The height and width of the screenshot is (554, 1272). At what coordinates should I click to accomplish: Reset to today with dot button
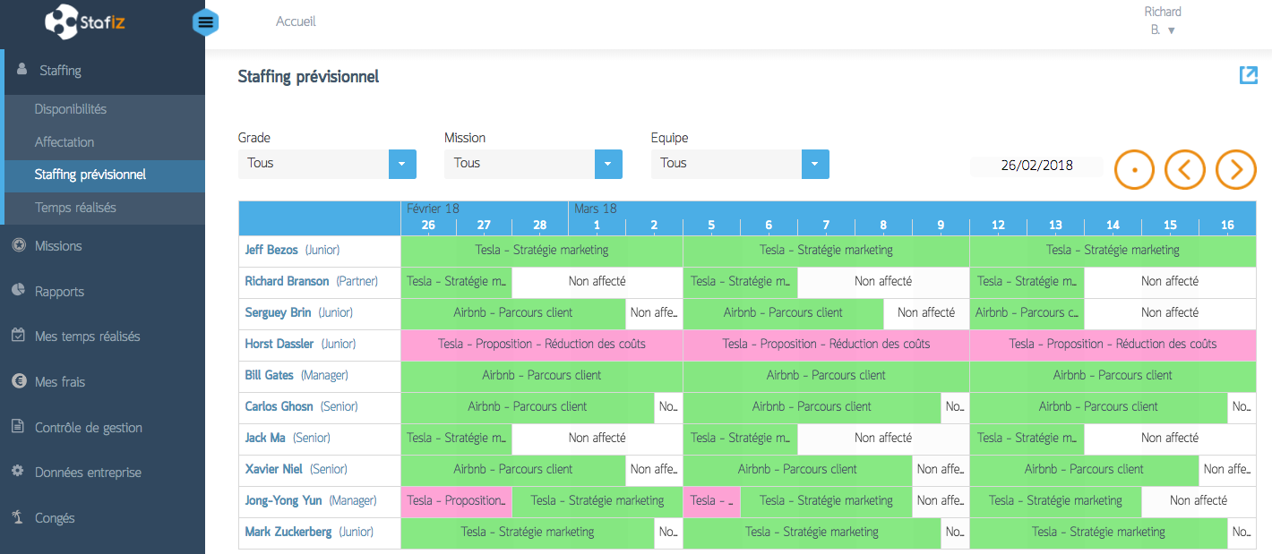(x=1135, y=168)
